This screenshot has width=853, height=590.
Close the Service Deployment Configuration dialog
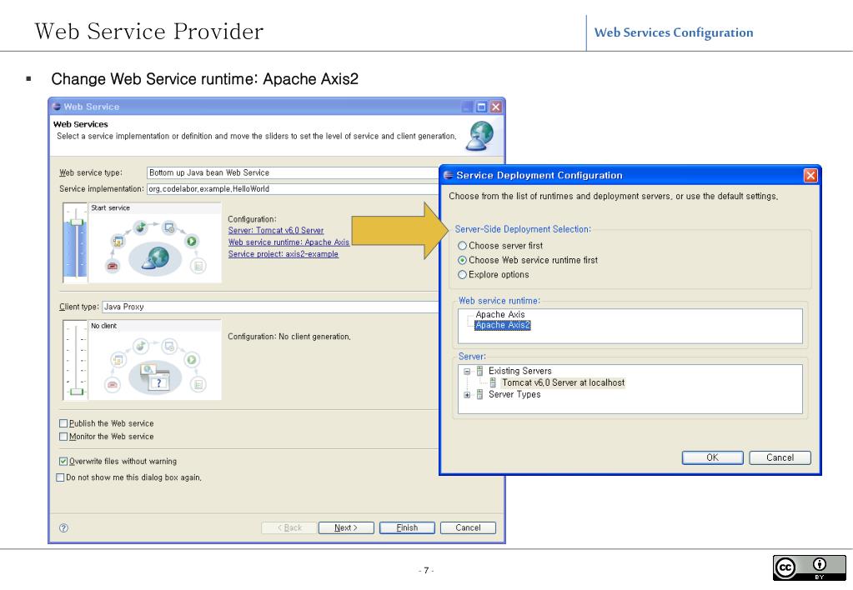[x=810, y=175]
